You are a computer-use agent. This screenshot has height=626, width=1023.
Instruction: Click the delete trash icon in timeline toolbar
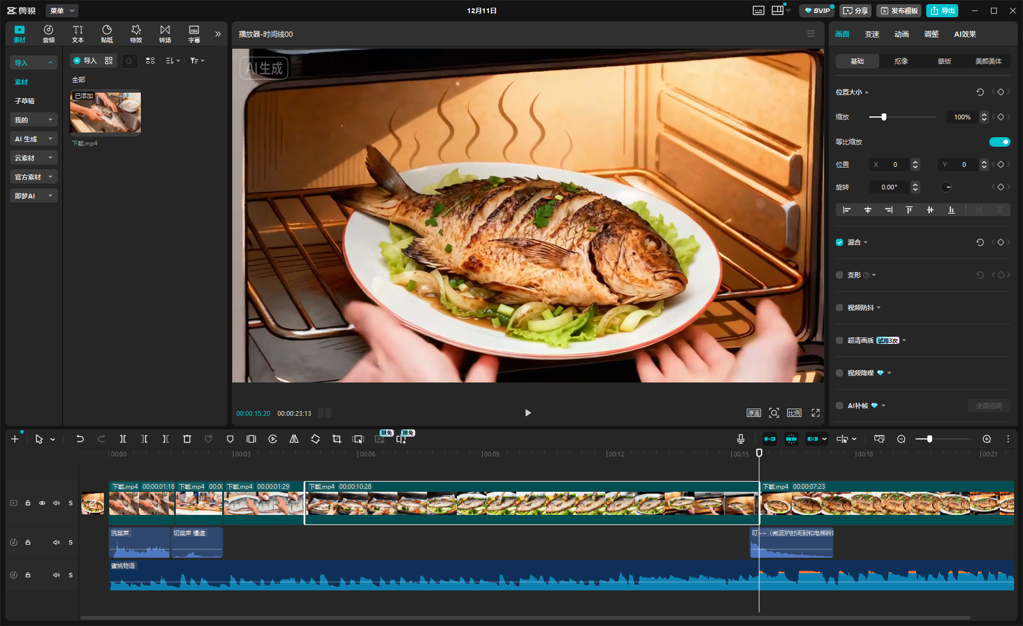(x=187, y=439)
